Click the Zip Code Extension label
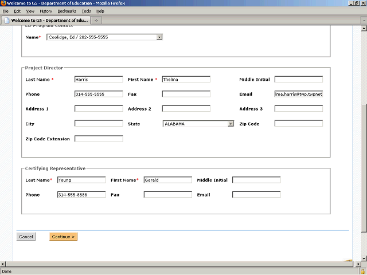The height and width of the screenshot is (275, 367). pos(48,139)
